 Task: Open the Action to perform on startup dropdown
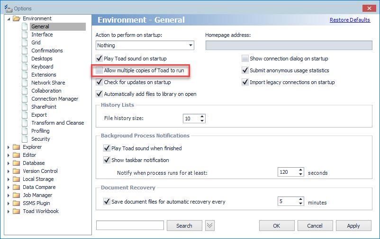[191, 45]
